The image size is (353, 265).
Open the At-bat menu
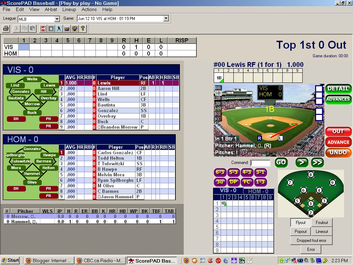pos(51,10)
